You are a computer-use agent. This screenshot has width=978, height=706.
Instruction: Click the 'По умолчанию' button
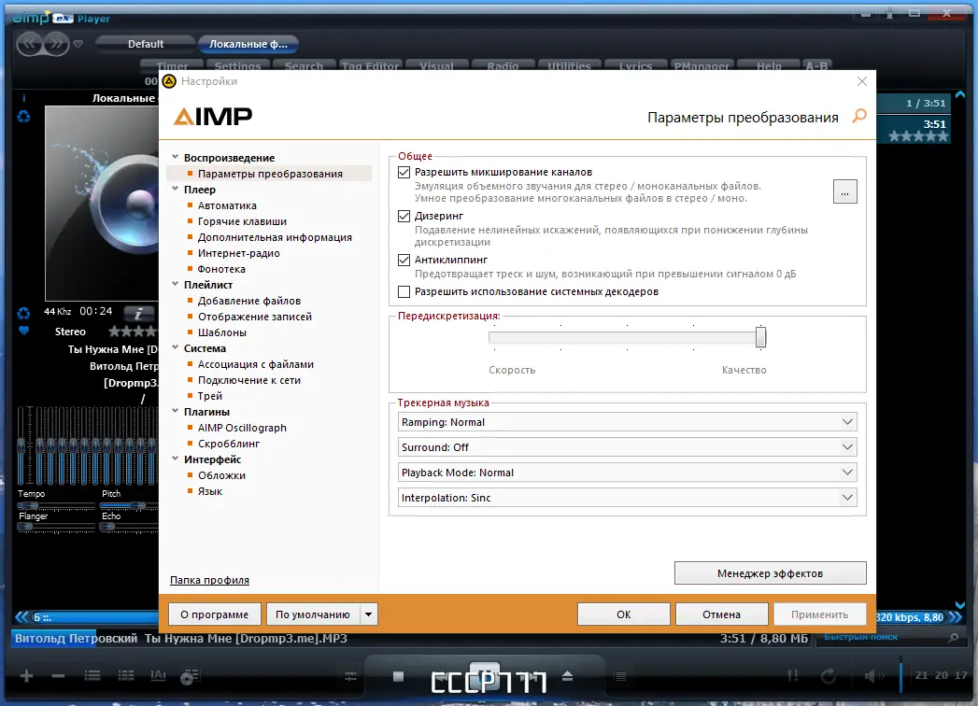pyautogui.click(x=313, y=614)
